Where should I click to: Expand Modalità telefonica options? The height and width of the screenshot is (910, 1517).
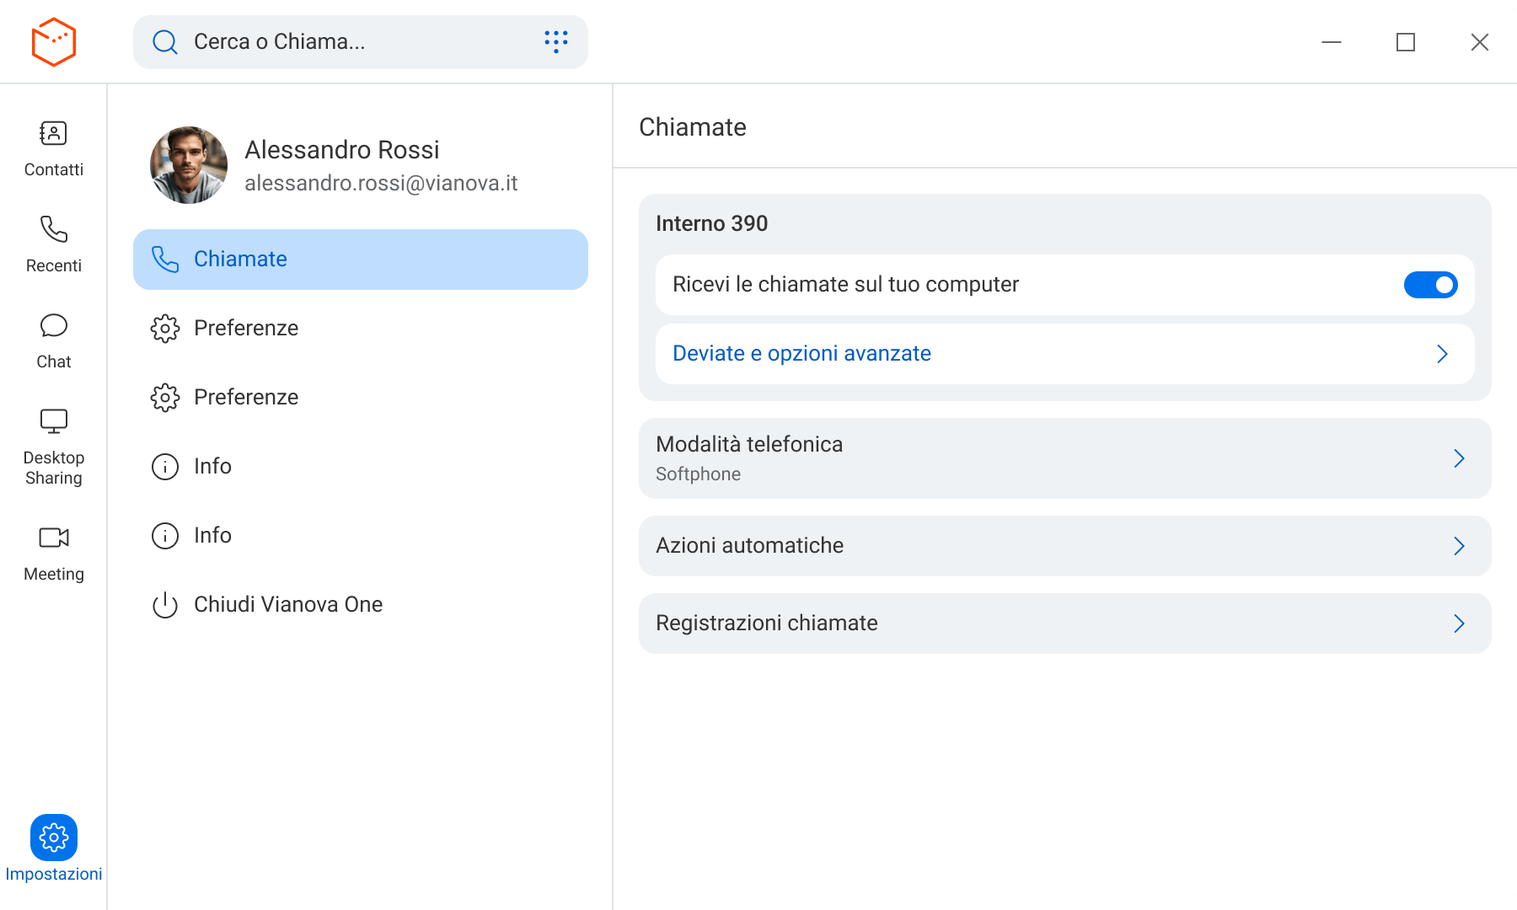[x=1459, y=458]
